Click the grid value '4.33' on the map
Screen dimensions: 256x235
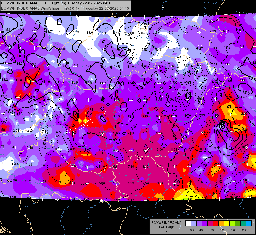point(15,147)
